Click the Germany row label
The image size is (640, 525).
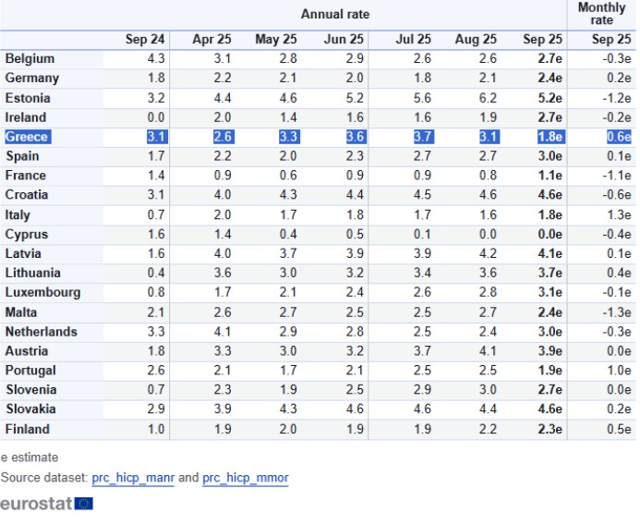(32, 78)
